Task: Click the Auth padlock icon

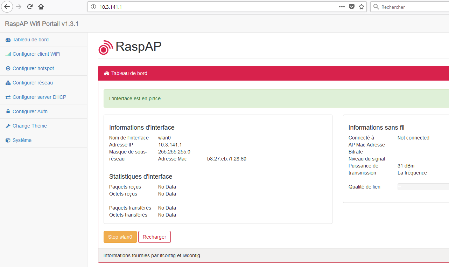Action: click(x=8, y=111)
